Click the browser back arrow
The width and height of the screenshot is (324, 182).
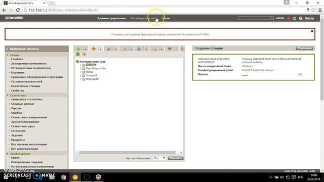(x=4, y=10)
